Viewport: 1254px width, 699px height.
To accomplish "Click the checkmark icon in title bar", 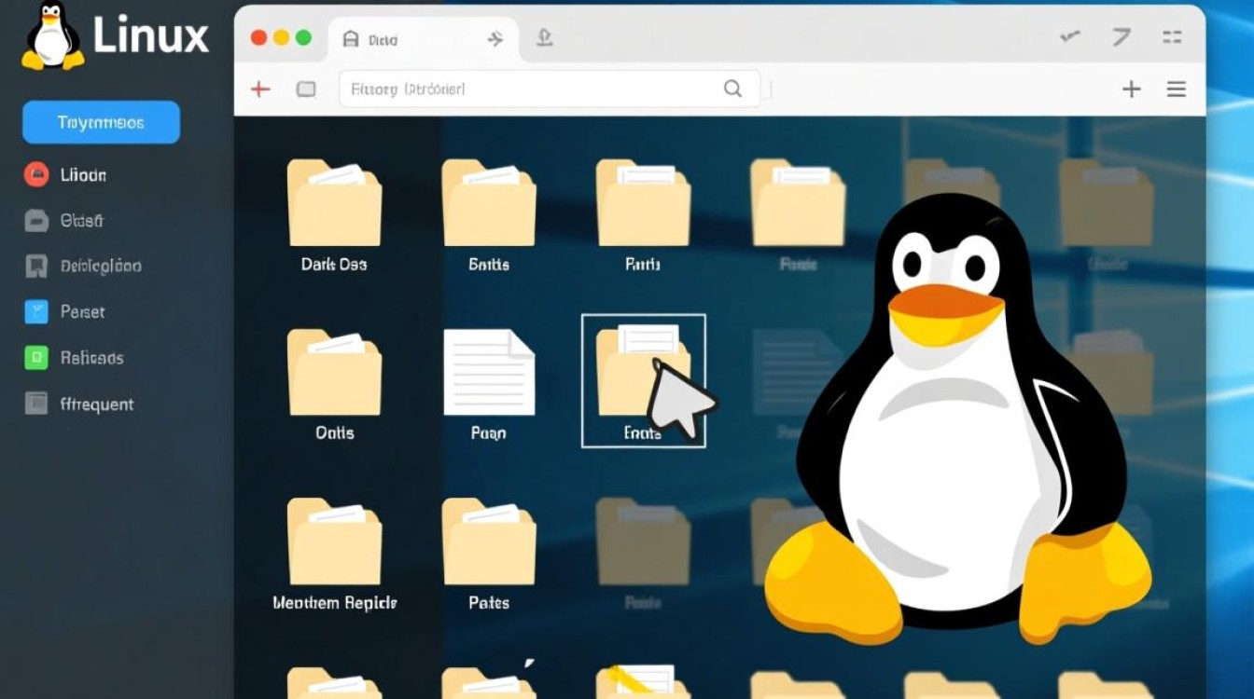I will click(x=1070, y=37).
